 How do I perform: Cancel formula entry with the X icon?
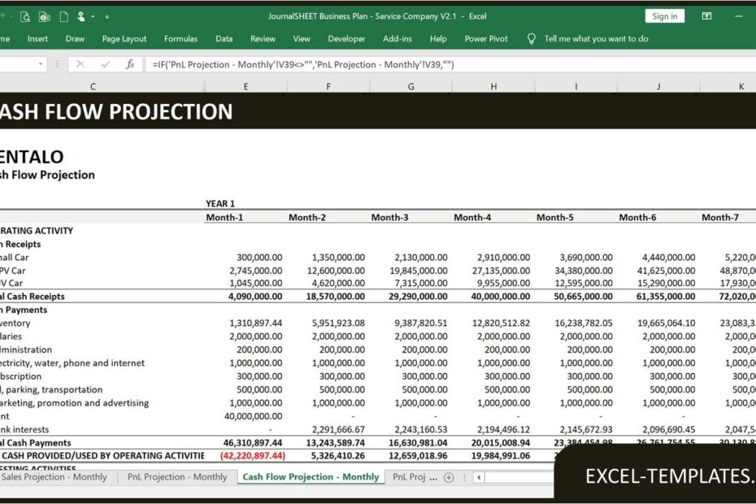[x=80, y=63]
